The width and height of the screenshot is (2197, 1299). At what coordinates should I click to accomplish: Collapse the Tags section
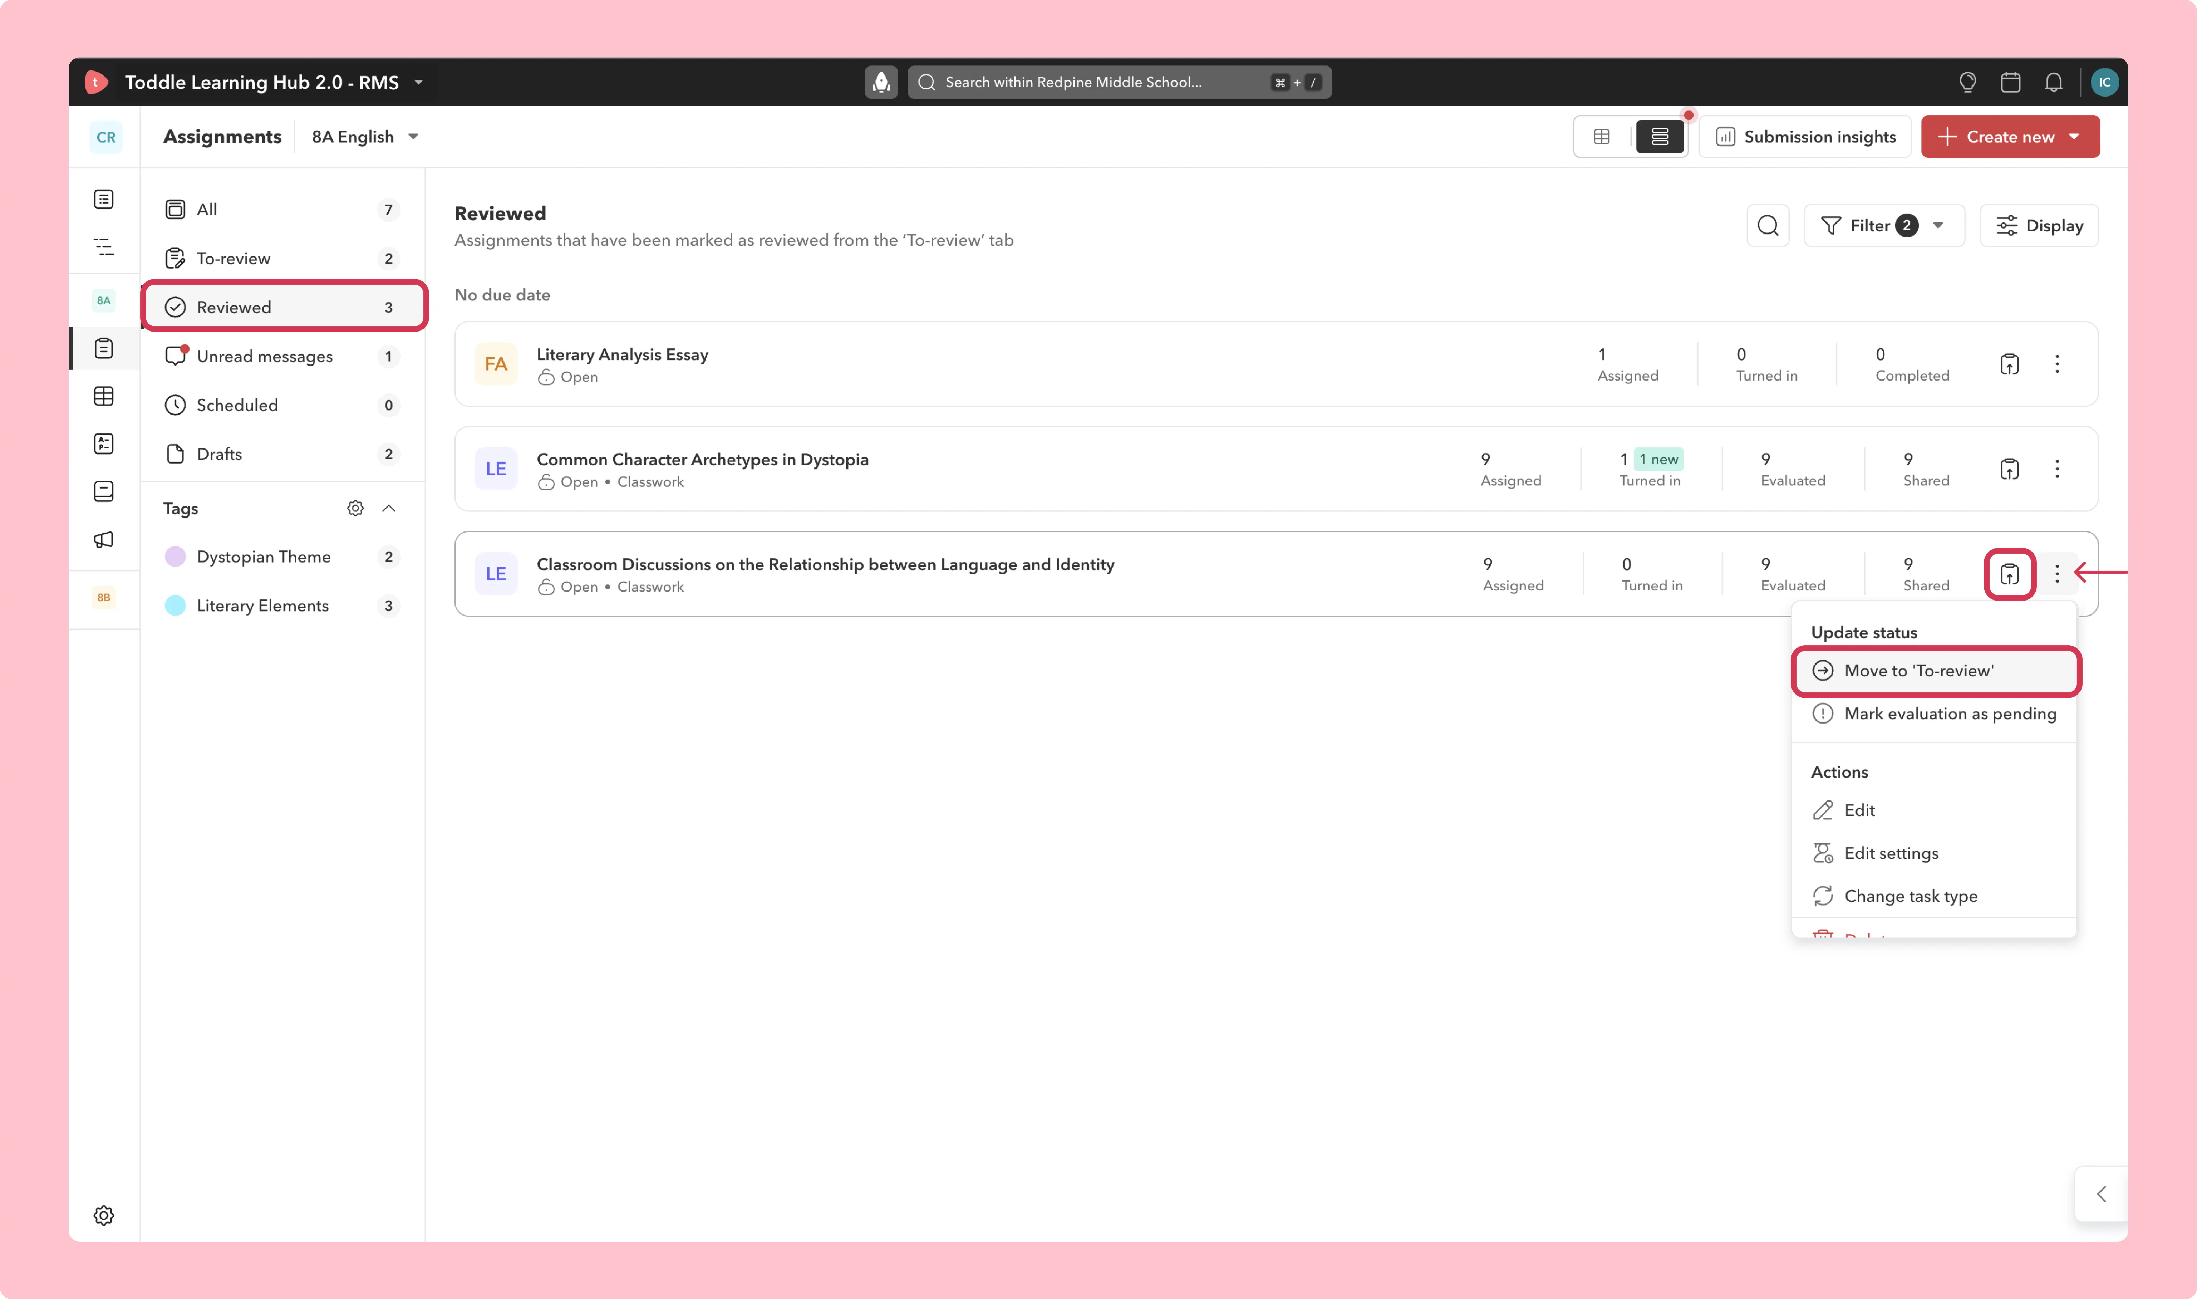pyautogui.click(x=389, y=509)
